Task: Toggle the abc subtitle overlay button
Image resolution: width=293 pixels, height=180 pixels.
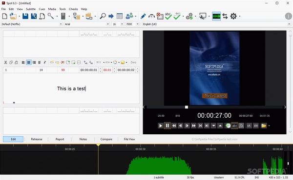Action: [234, 126]
